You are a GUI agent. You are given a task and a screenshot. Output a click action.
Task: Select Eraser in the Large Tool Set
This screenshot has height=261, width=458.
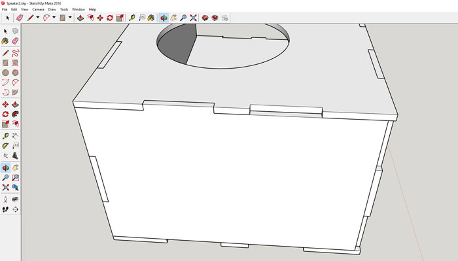pyautogui.click(x=15, y=41)
